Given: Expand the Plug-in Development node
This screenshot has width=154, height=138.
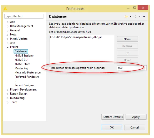Looking at the screenshot, I should 8,90.
